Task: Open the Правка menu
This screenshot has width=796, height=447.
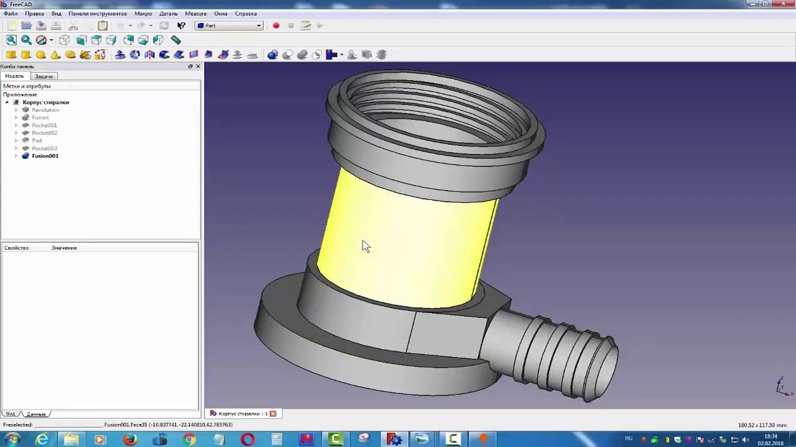Action: click(34, 13)
